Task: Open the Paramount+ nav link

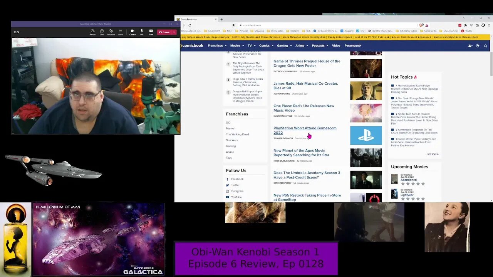Action: coord(352,45)
